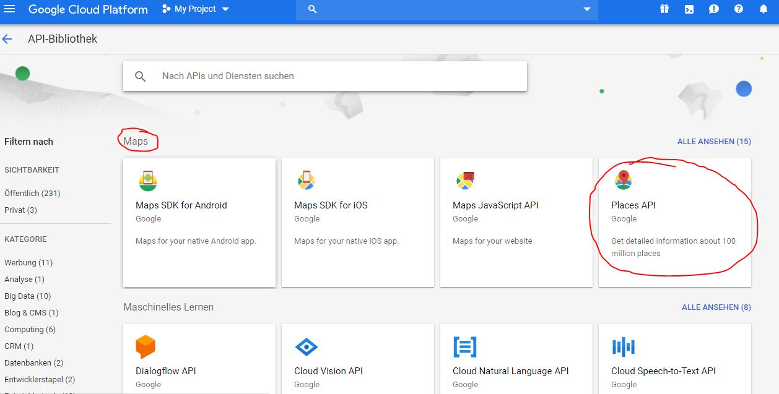
Task: Open the Maps SDK for iOS title
Action: click(x=331, y=205)
